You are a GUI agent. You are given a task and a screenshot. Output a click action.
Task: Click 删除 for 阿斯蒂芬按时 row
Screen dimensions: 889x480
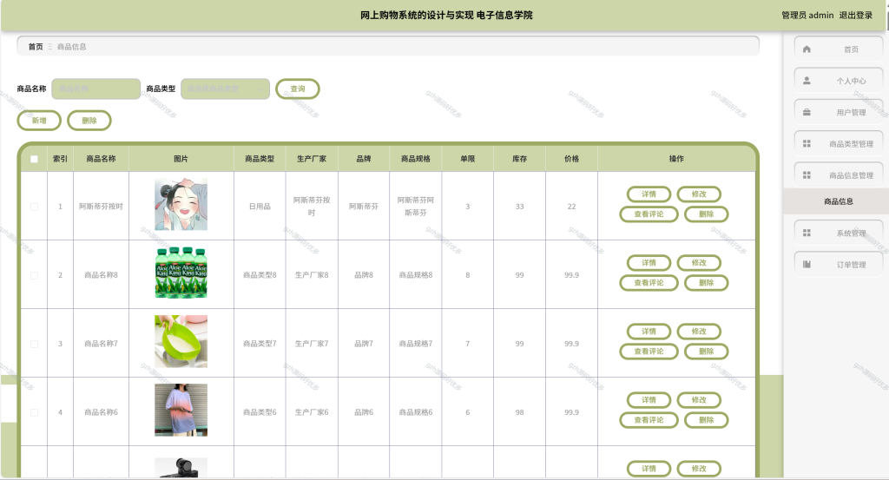point(707,214)
